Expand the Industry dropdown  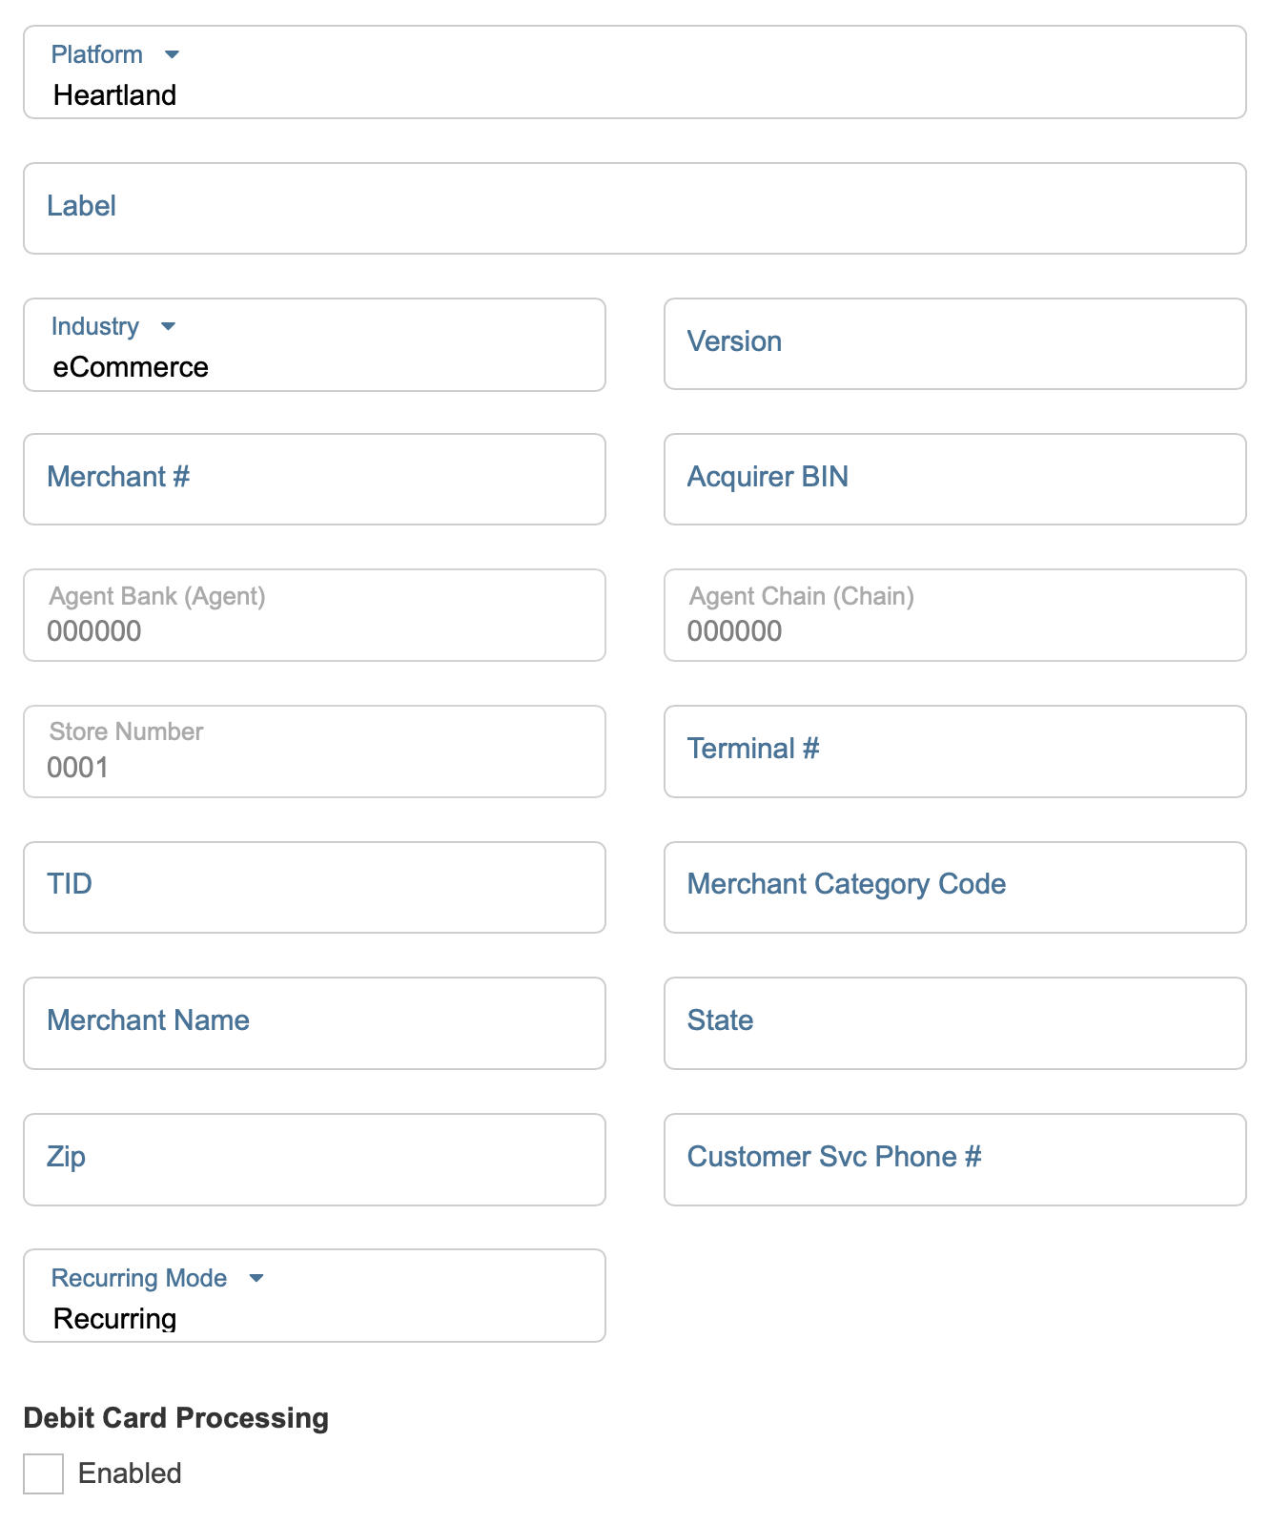point(314,345)
